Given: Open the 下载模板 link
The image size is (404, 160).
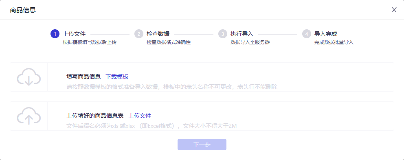Looking at the screenshot, I should [117, 77].
